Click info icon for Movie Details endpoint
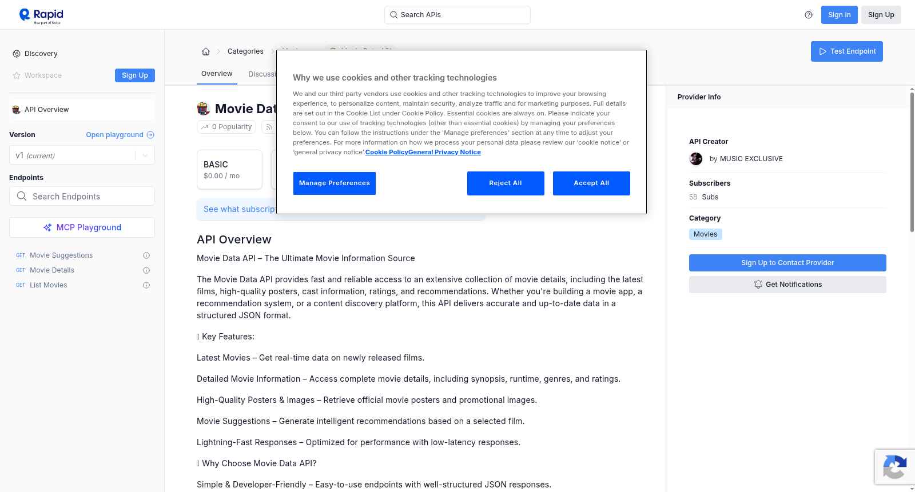Screen dimensions: 915x492 pyautogui.click(x=146, y=270)
